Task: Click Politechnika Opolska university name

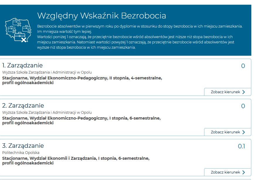Action: [x=21, y=152]
